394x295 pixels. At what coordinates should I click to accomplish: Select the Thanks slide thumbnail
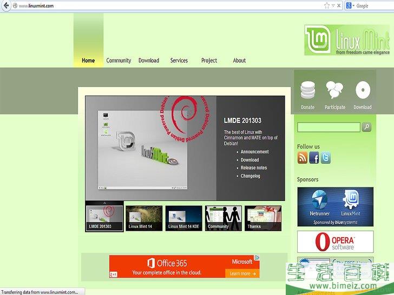click(263, 218)
